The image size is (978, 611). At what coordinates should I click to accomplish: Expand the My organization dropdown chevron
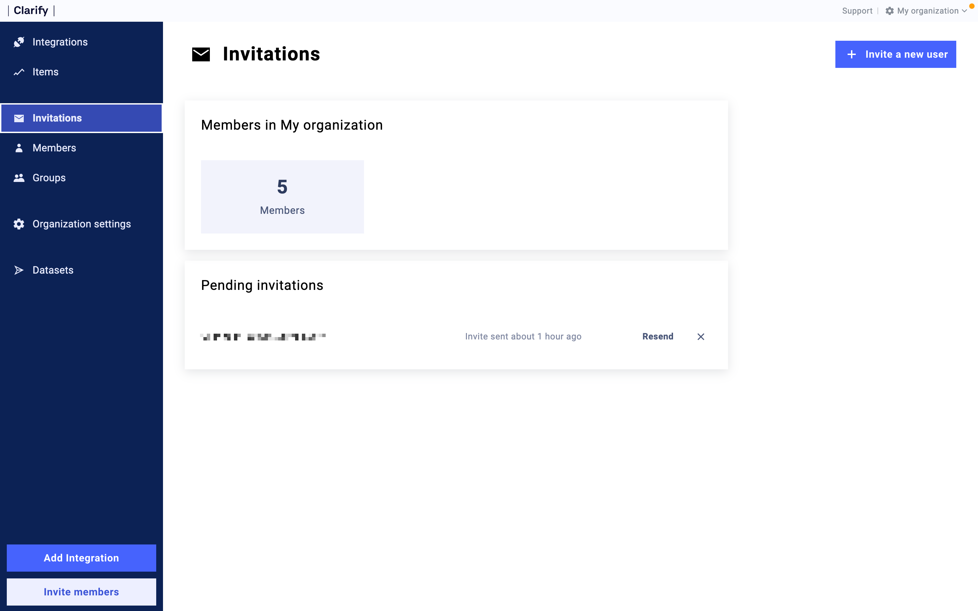tap(964, 11)
